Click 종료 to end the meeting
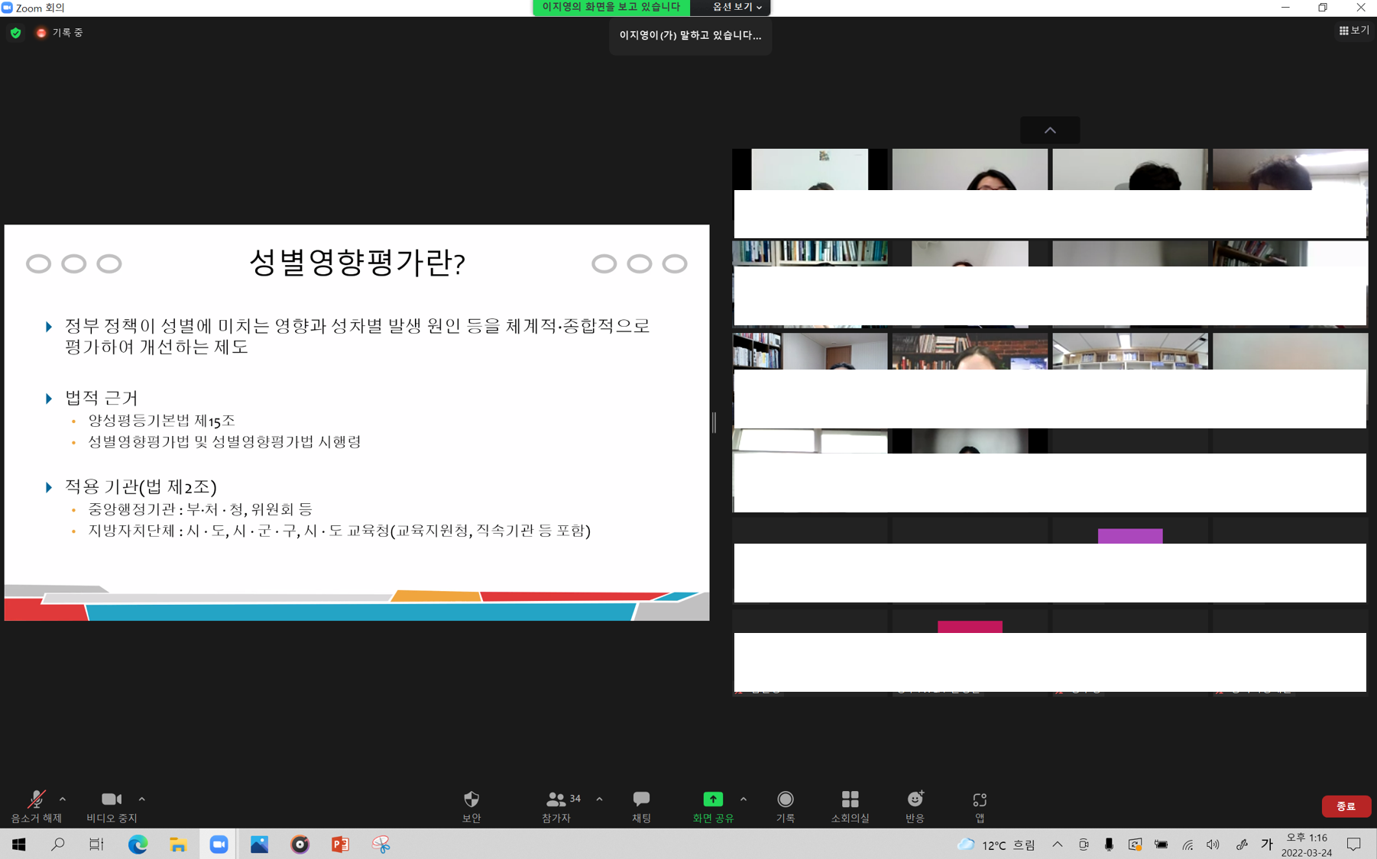1377x859 pixels. point(1346,806)
